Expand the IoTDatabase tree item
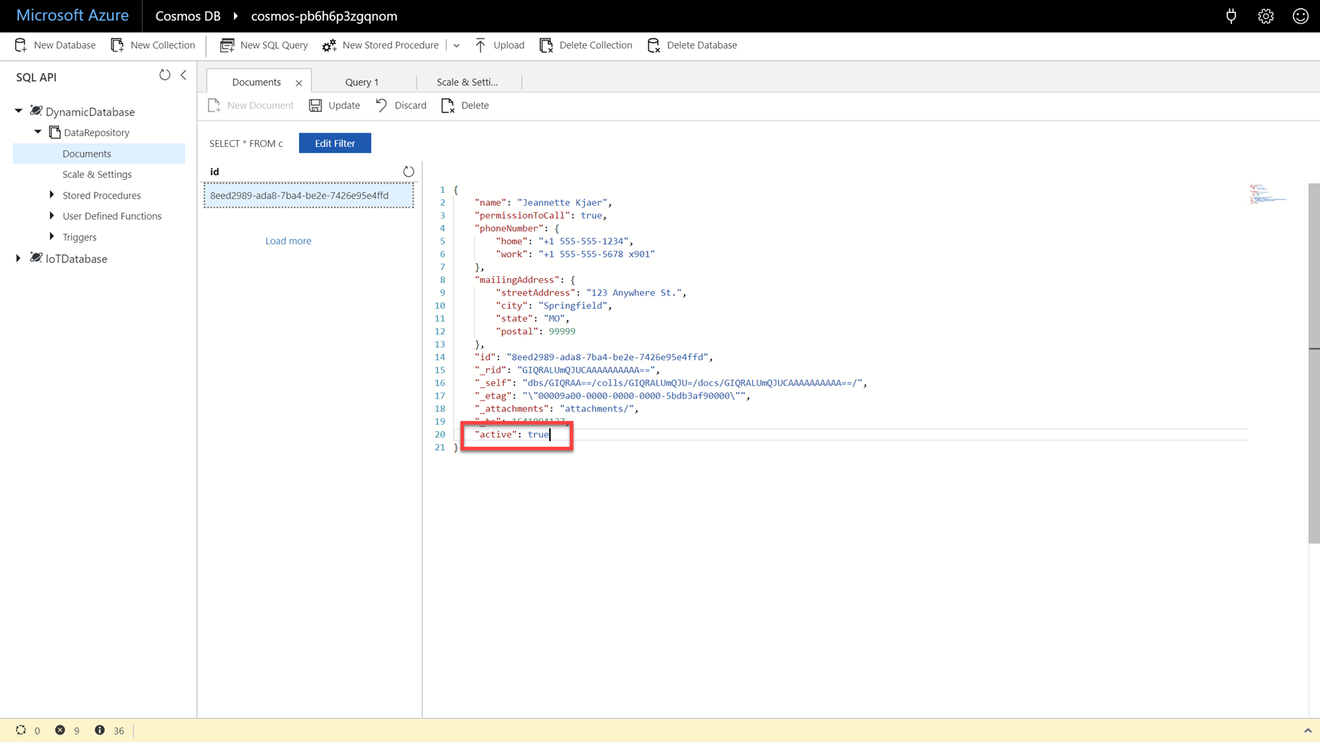The width and height of the screenshot is (1320, 742). pos(19,258)
